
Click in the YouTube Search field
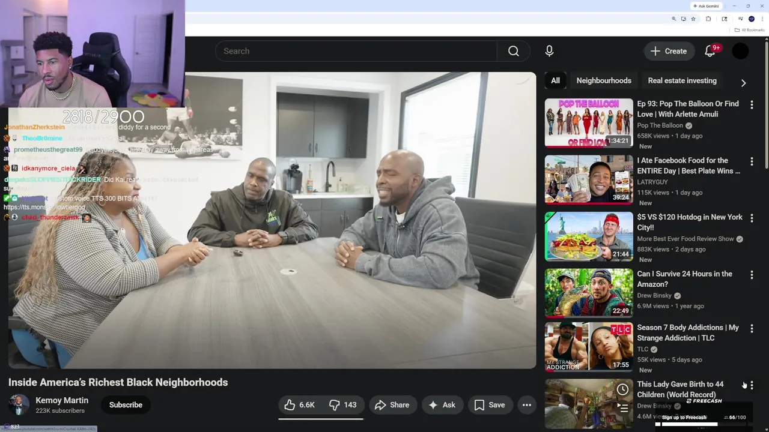tap(356, 51)
